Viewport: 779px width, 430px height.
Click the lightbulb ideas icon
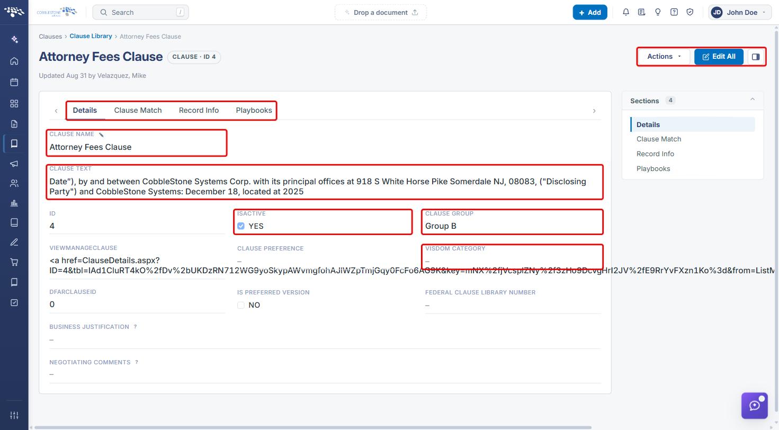658,12
